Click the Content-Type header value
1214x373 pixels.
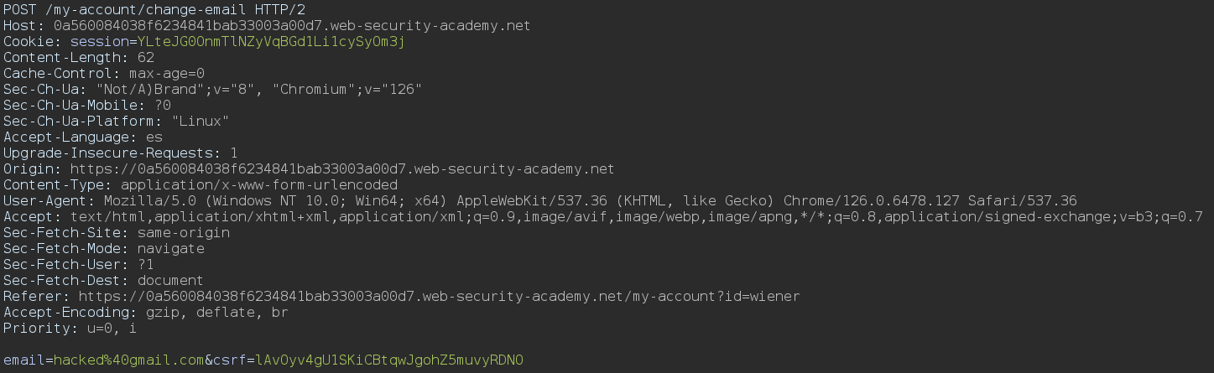click(259, 184)
